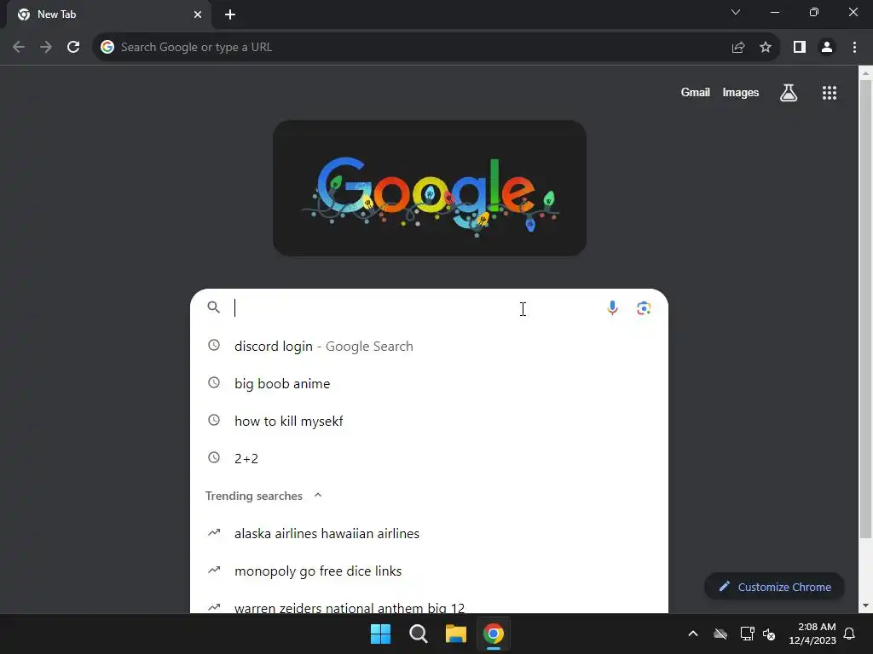Open the Windows Start menu
This screenshot has width=873, height=654.
point(381,634)
